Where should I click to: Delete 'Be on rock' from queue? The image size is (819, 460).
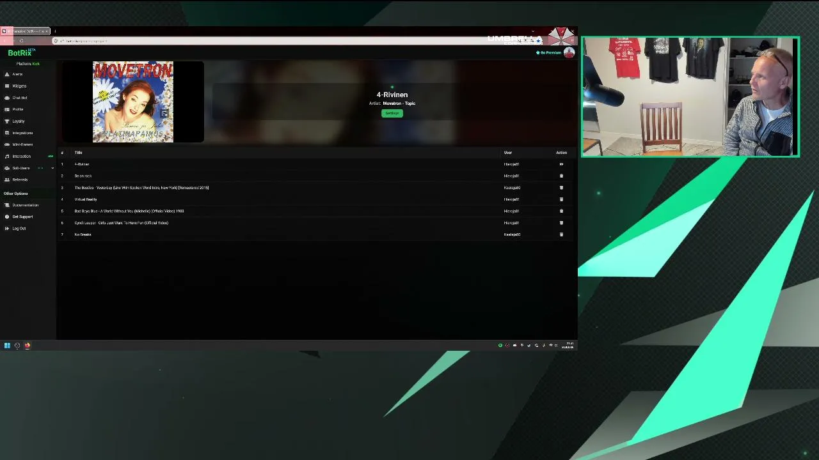tap(561, 176)
